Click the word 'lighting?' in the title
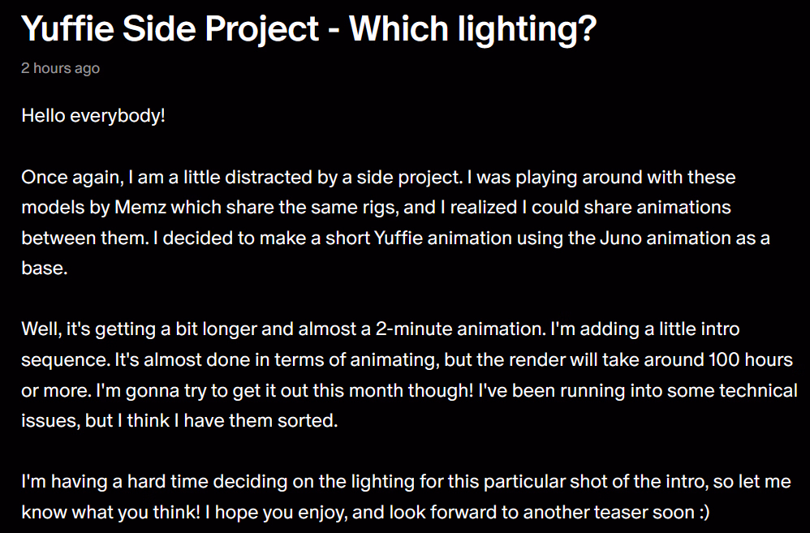This screenshot has height=533, width=810. [527, 29]
